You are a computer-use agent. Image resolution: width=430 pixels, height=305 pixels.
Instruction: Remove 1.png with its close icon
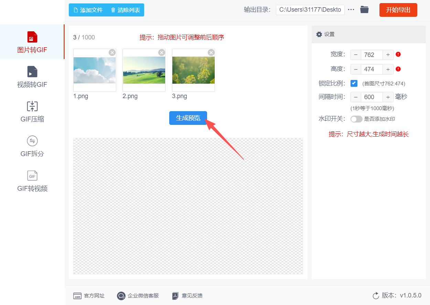pos(112,52)
